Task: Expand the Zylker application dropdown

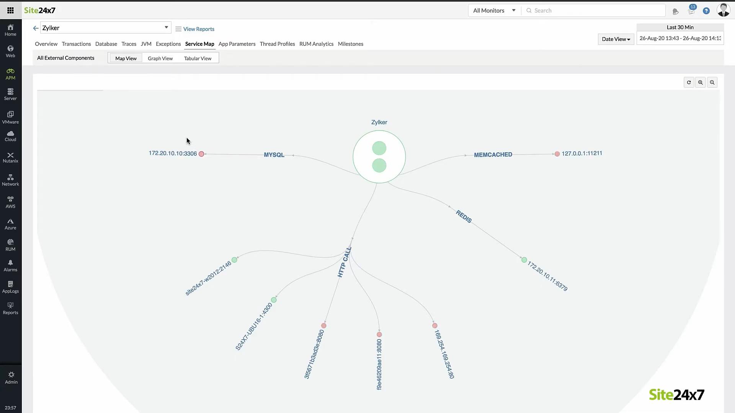Action: point(105,28)
